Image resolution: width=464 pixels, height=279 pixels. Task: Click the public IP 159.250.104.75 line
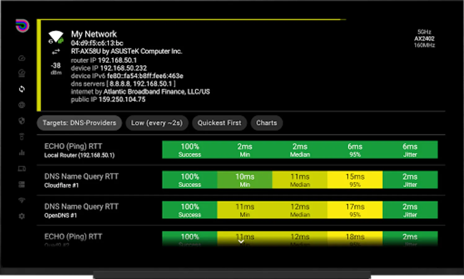point(108,100)
